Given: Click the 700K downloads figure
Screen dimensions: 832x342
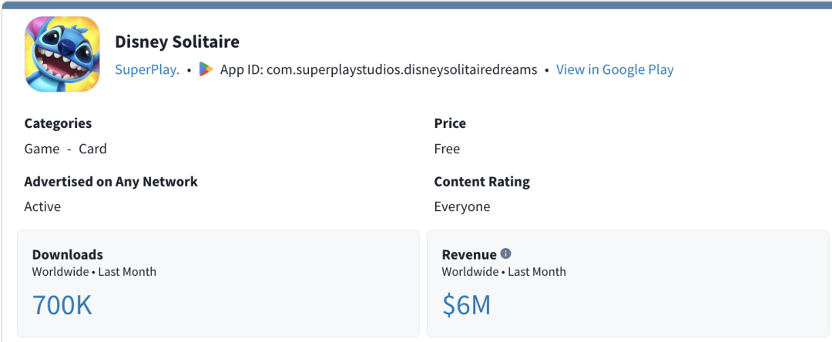Looking at the screenshot, I should 62,306.
